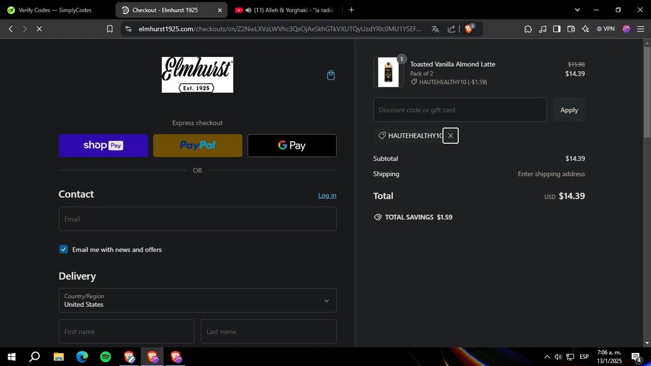Open the network icon in system tray

point(570,357)
